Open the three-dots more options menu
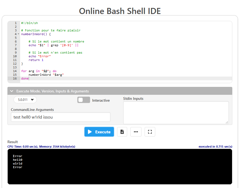 136,132
